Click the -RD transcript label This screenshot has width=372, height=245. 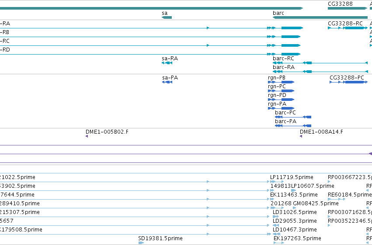click(5, 50)
